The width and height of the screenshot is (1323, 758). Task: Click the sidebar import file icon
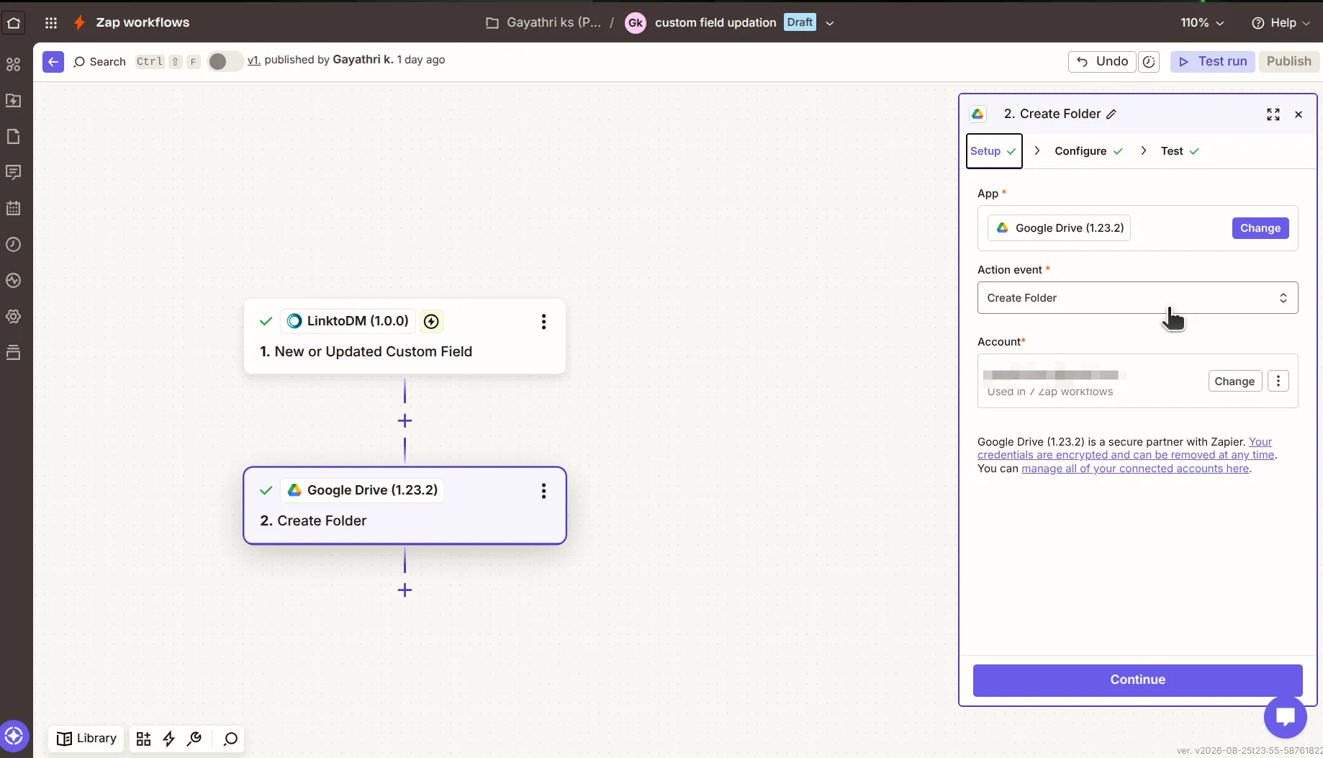(14, 101)
